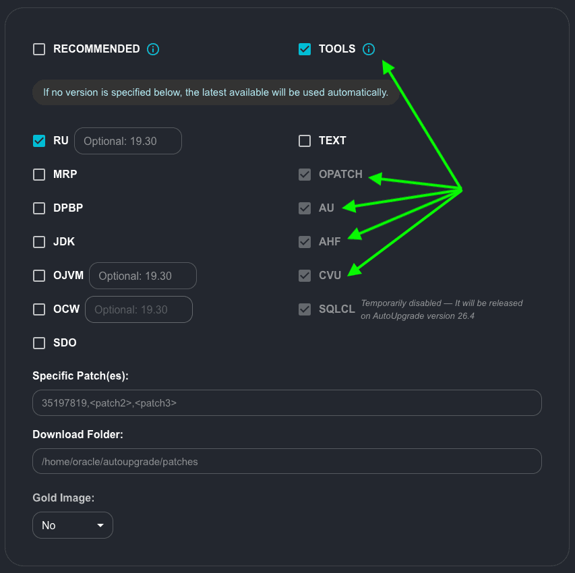Image resolution: width=575 pixels, height=573 pixels.
Task: Focus the OJVM version input field
Action: (x=142, y=276)
